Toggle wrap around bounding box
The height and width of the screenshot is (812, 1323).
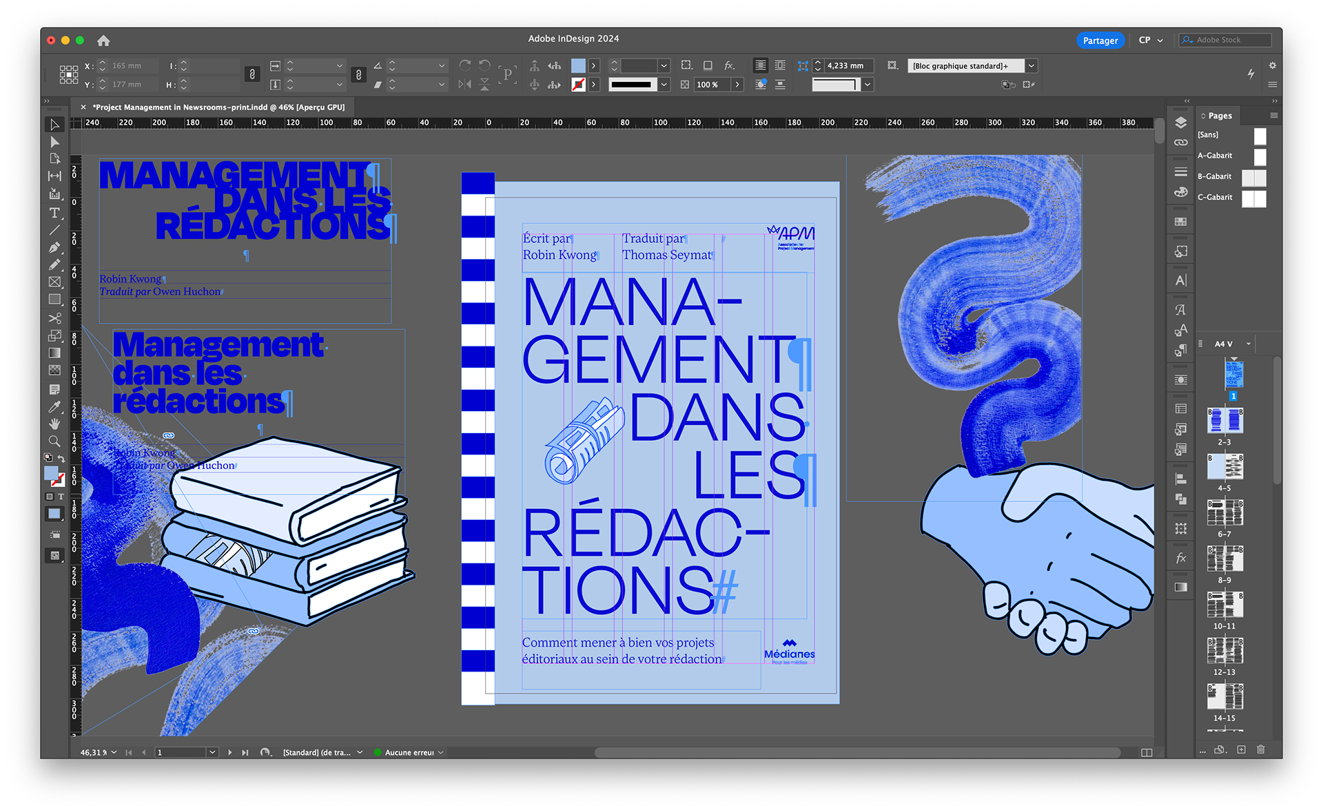(780, 65)
